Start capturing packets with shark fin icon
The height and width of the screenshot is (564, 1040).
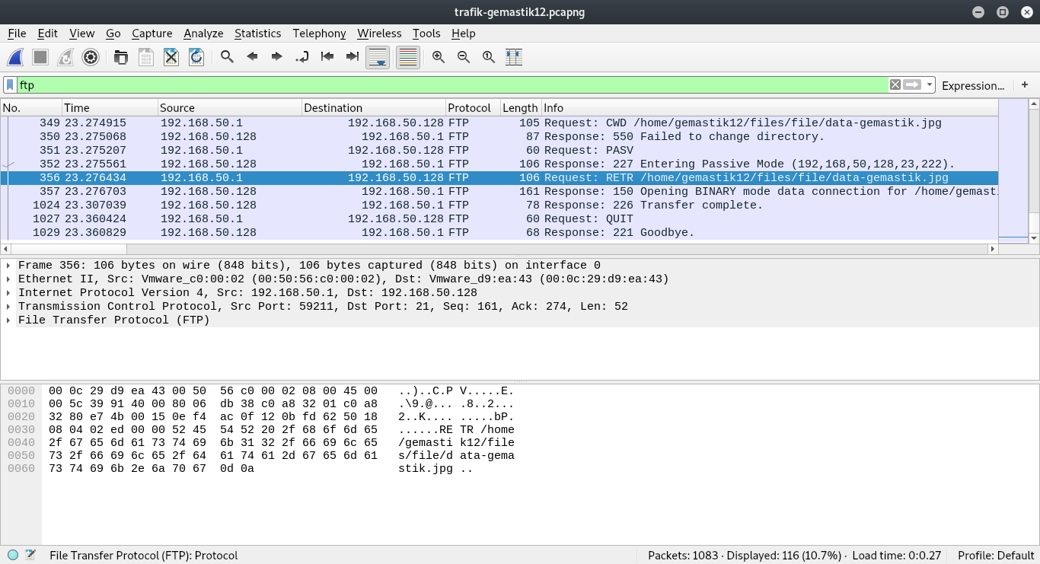15,57
